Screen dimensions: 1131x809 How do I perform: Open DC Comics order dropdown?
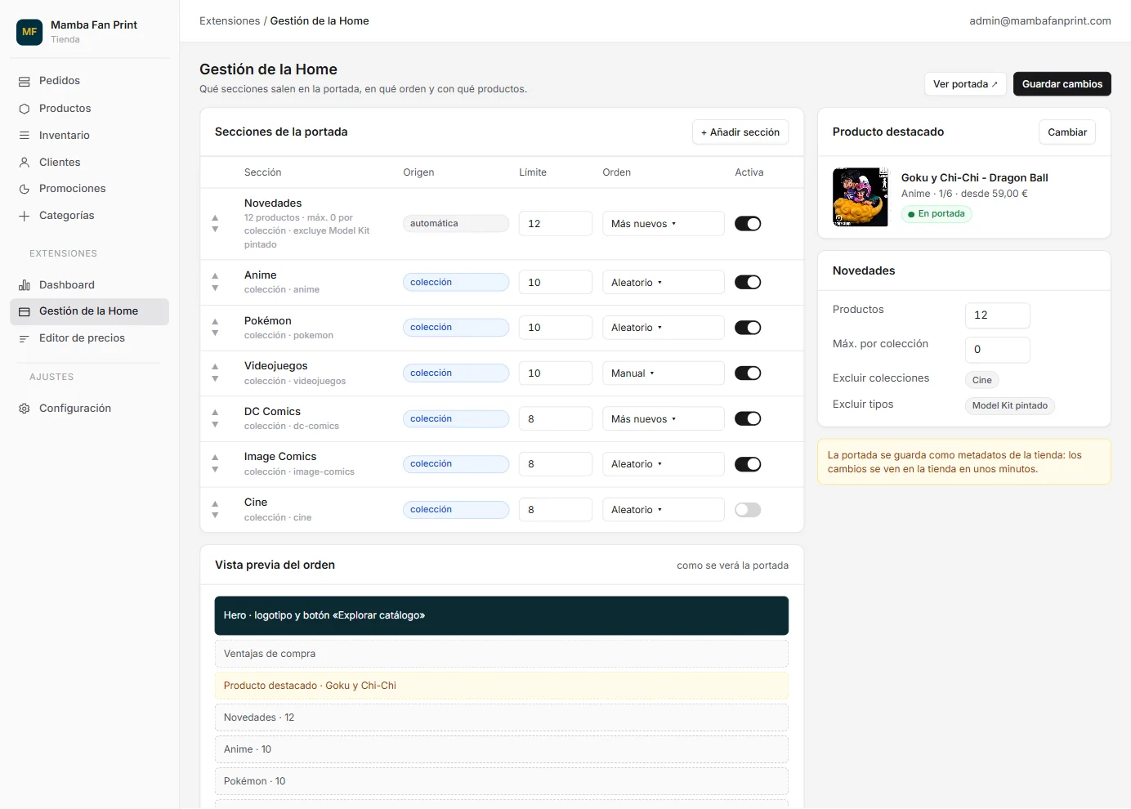[663, 419]
